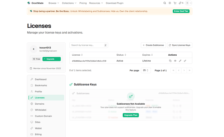Open Download Plugin link
Viewport: 224px width, 137px height.
point(115,3)
